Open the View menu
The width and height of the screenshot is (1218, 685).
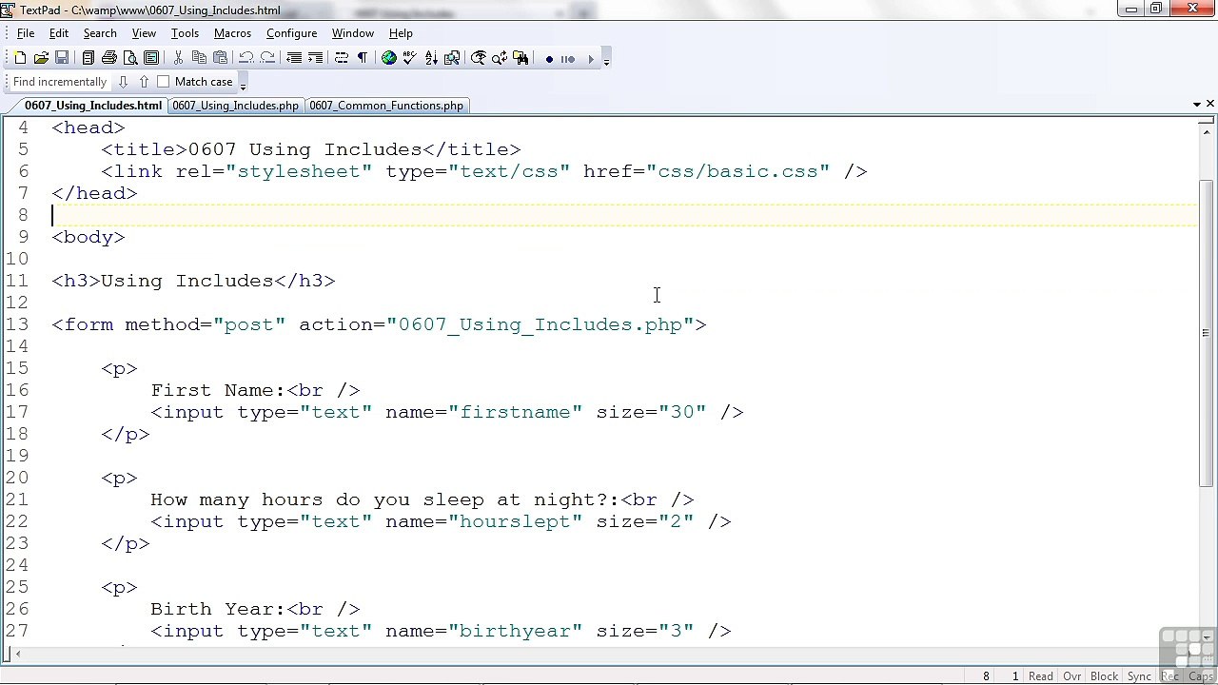144,33
